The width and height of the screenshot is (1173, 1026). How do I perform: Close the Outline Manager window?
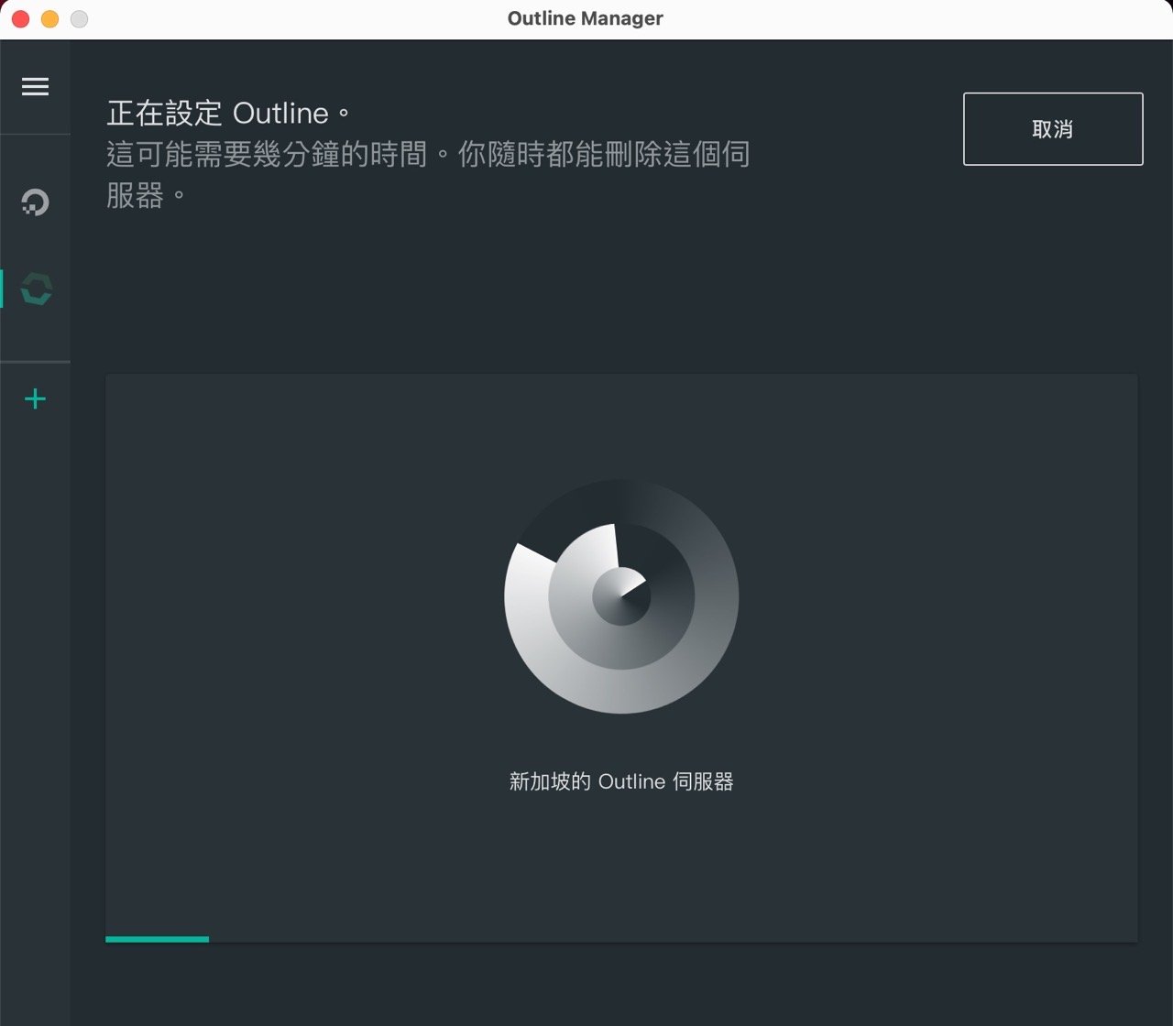coord(20,18)
